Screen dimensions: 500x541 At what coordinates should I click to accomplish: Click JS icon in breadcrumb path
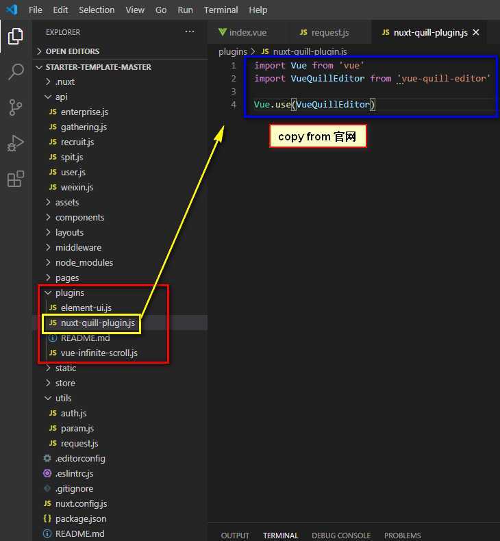[x=265, y=51]
